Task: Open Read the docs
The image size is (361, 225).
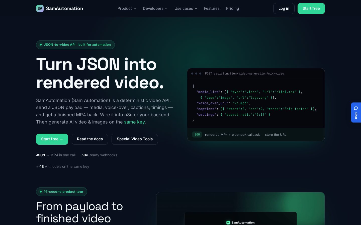Action: point(90,139)
